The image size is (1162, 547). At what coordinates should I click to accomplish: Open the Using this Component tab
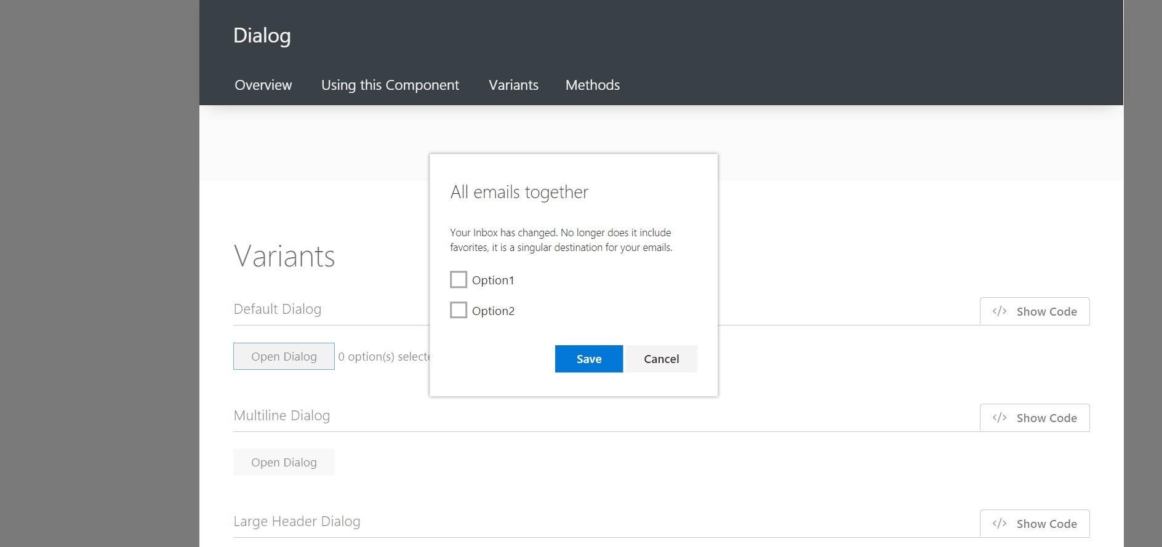point(390,85)
